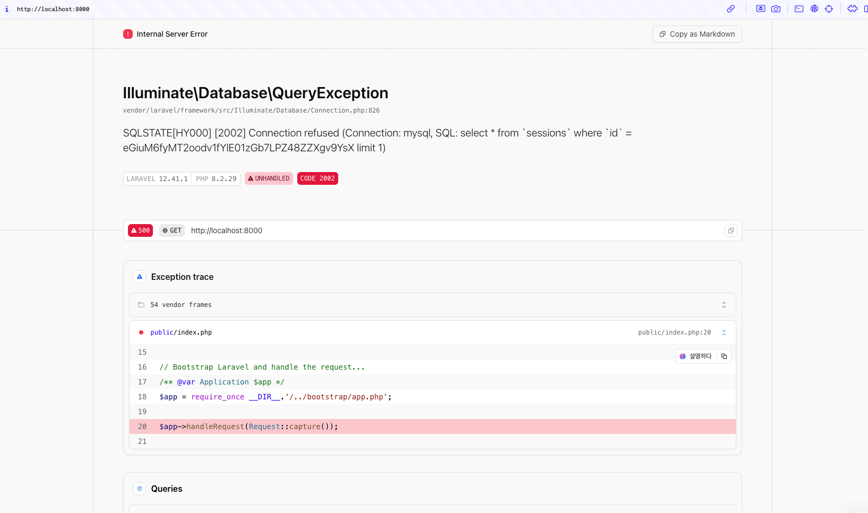Screen dimensions: 868x513
Task: Click the page info icon beside URL
Action: pyautogui.click(x=6, y=9)
